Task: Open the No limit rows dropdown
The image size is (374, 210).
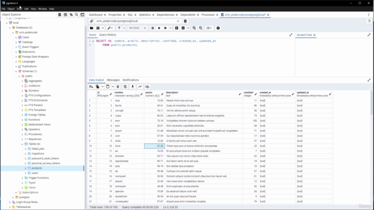Action: point(137,28)
